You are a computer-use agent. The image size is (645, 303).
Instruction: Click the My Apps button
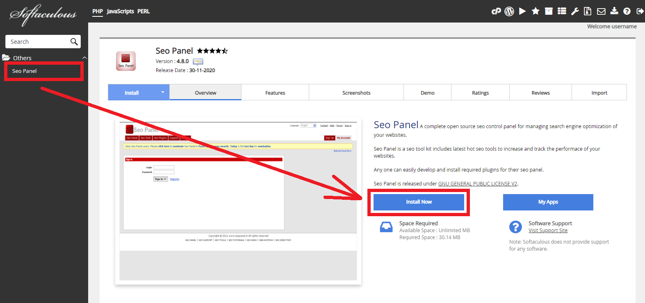pos(548,202)
